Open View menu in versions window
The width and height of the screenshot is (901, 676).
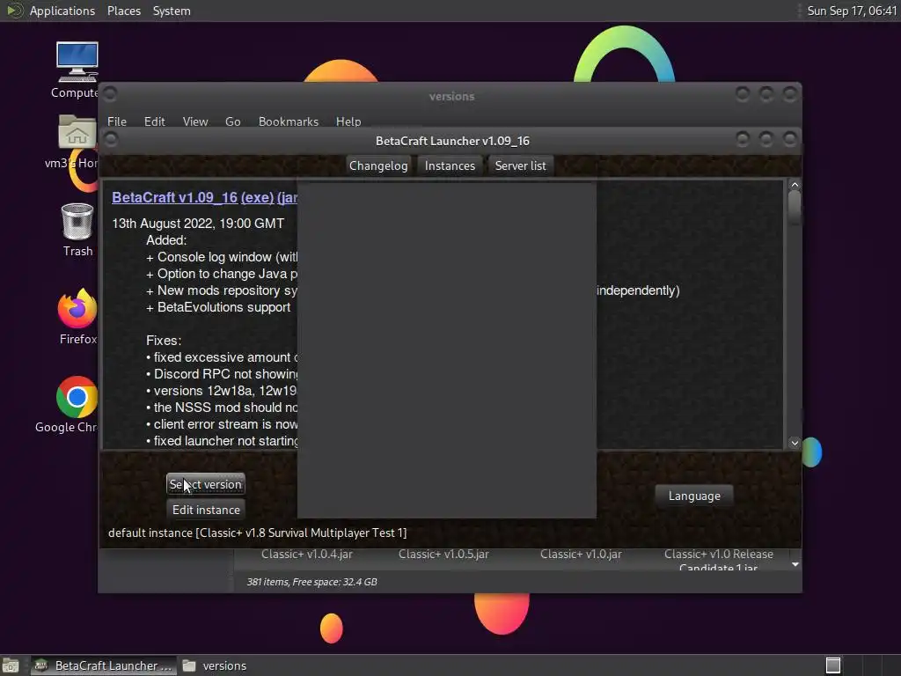(x=194, y=121)
